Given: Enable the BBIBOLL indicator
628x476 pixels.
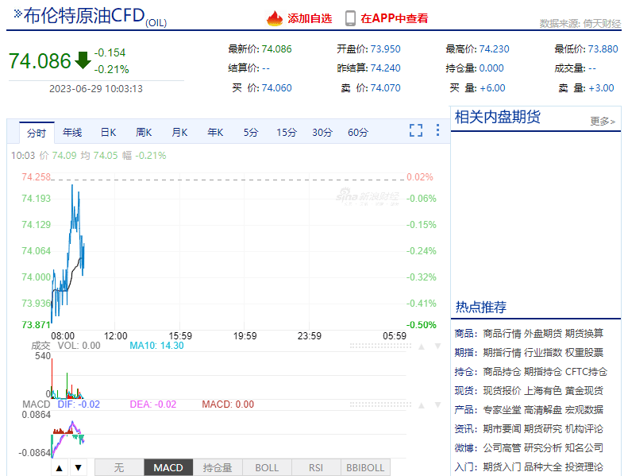Looking at the screenshot, I should pyautogui.click(x=365, y=467).
